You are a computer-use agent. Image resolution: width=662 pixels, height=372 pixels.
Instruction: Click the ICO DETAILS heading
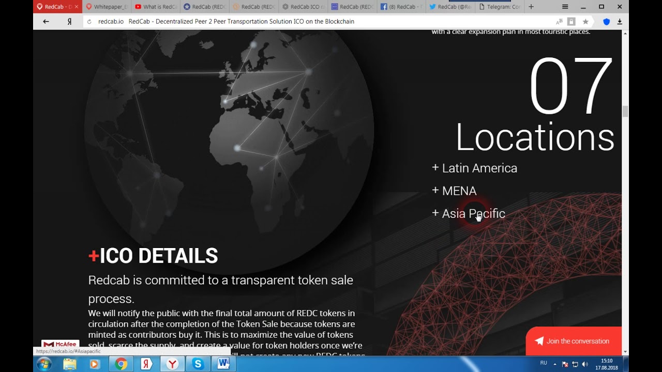pos(153,256)
